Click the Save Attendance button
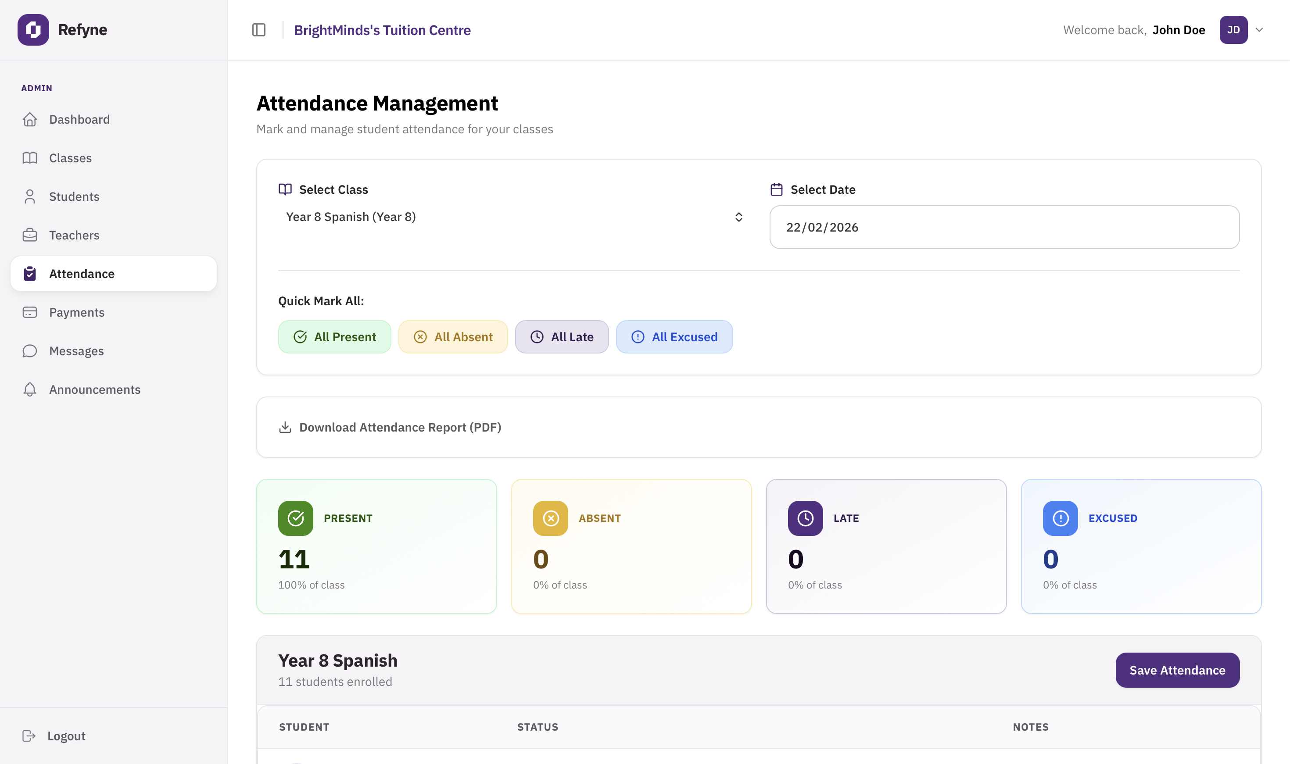Screen dimensions: 1290x764 (1177, 670)
